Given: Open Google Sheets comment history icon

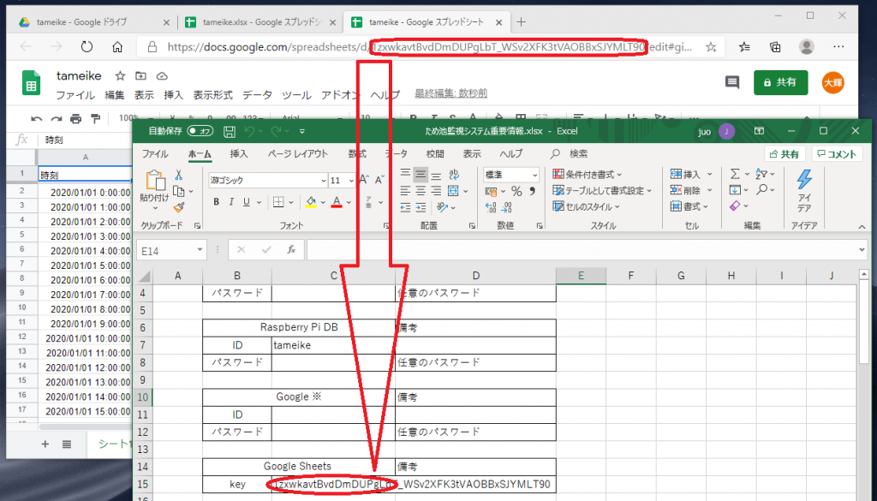Looking at the screenshot, I should (732, 82).
